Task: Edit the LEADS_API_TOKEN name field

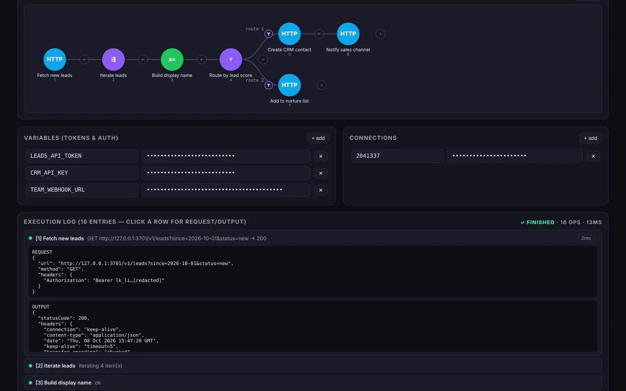Action: click(82, 156)
